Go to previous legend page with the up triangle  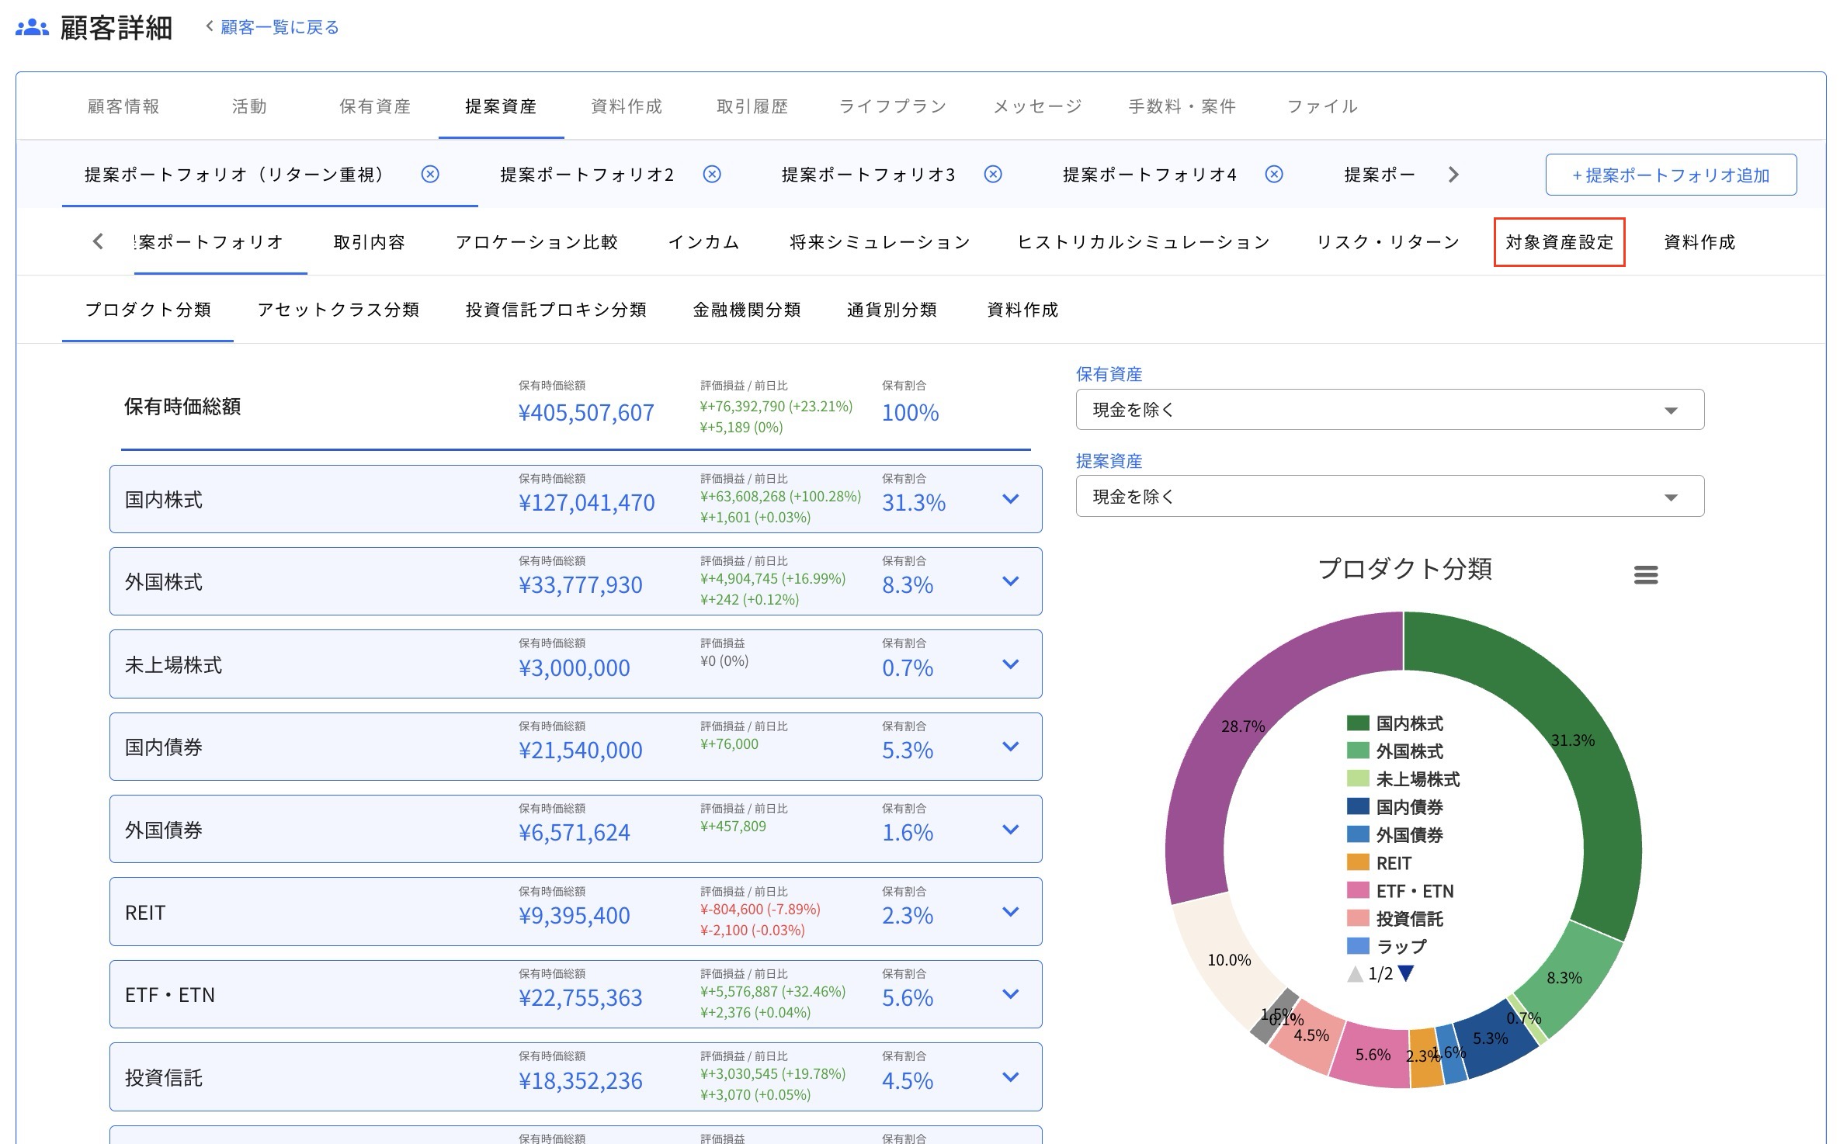coord(1355,973)
